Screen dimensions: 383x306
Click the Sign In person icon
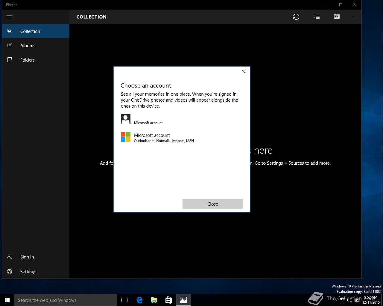point(10,257)
